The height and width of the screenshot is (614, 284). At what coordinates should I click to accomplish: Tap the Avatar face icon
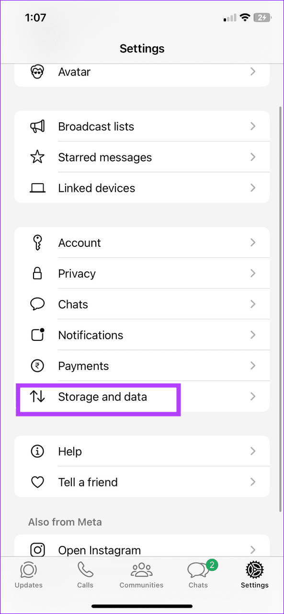pyautogui.click(x=37, y=72)
